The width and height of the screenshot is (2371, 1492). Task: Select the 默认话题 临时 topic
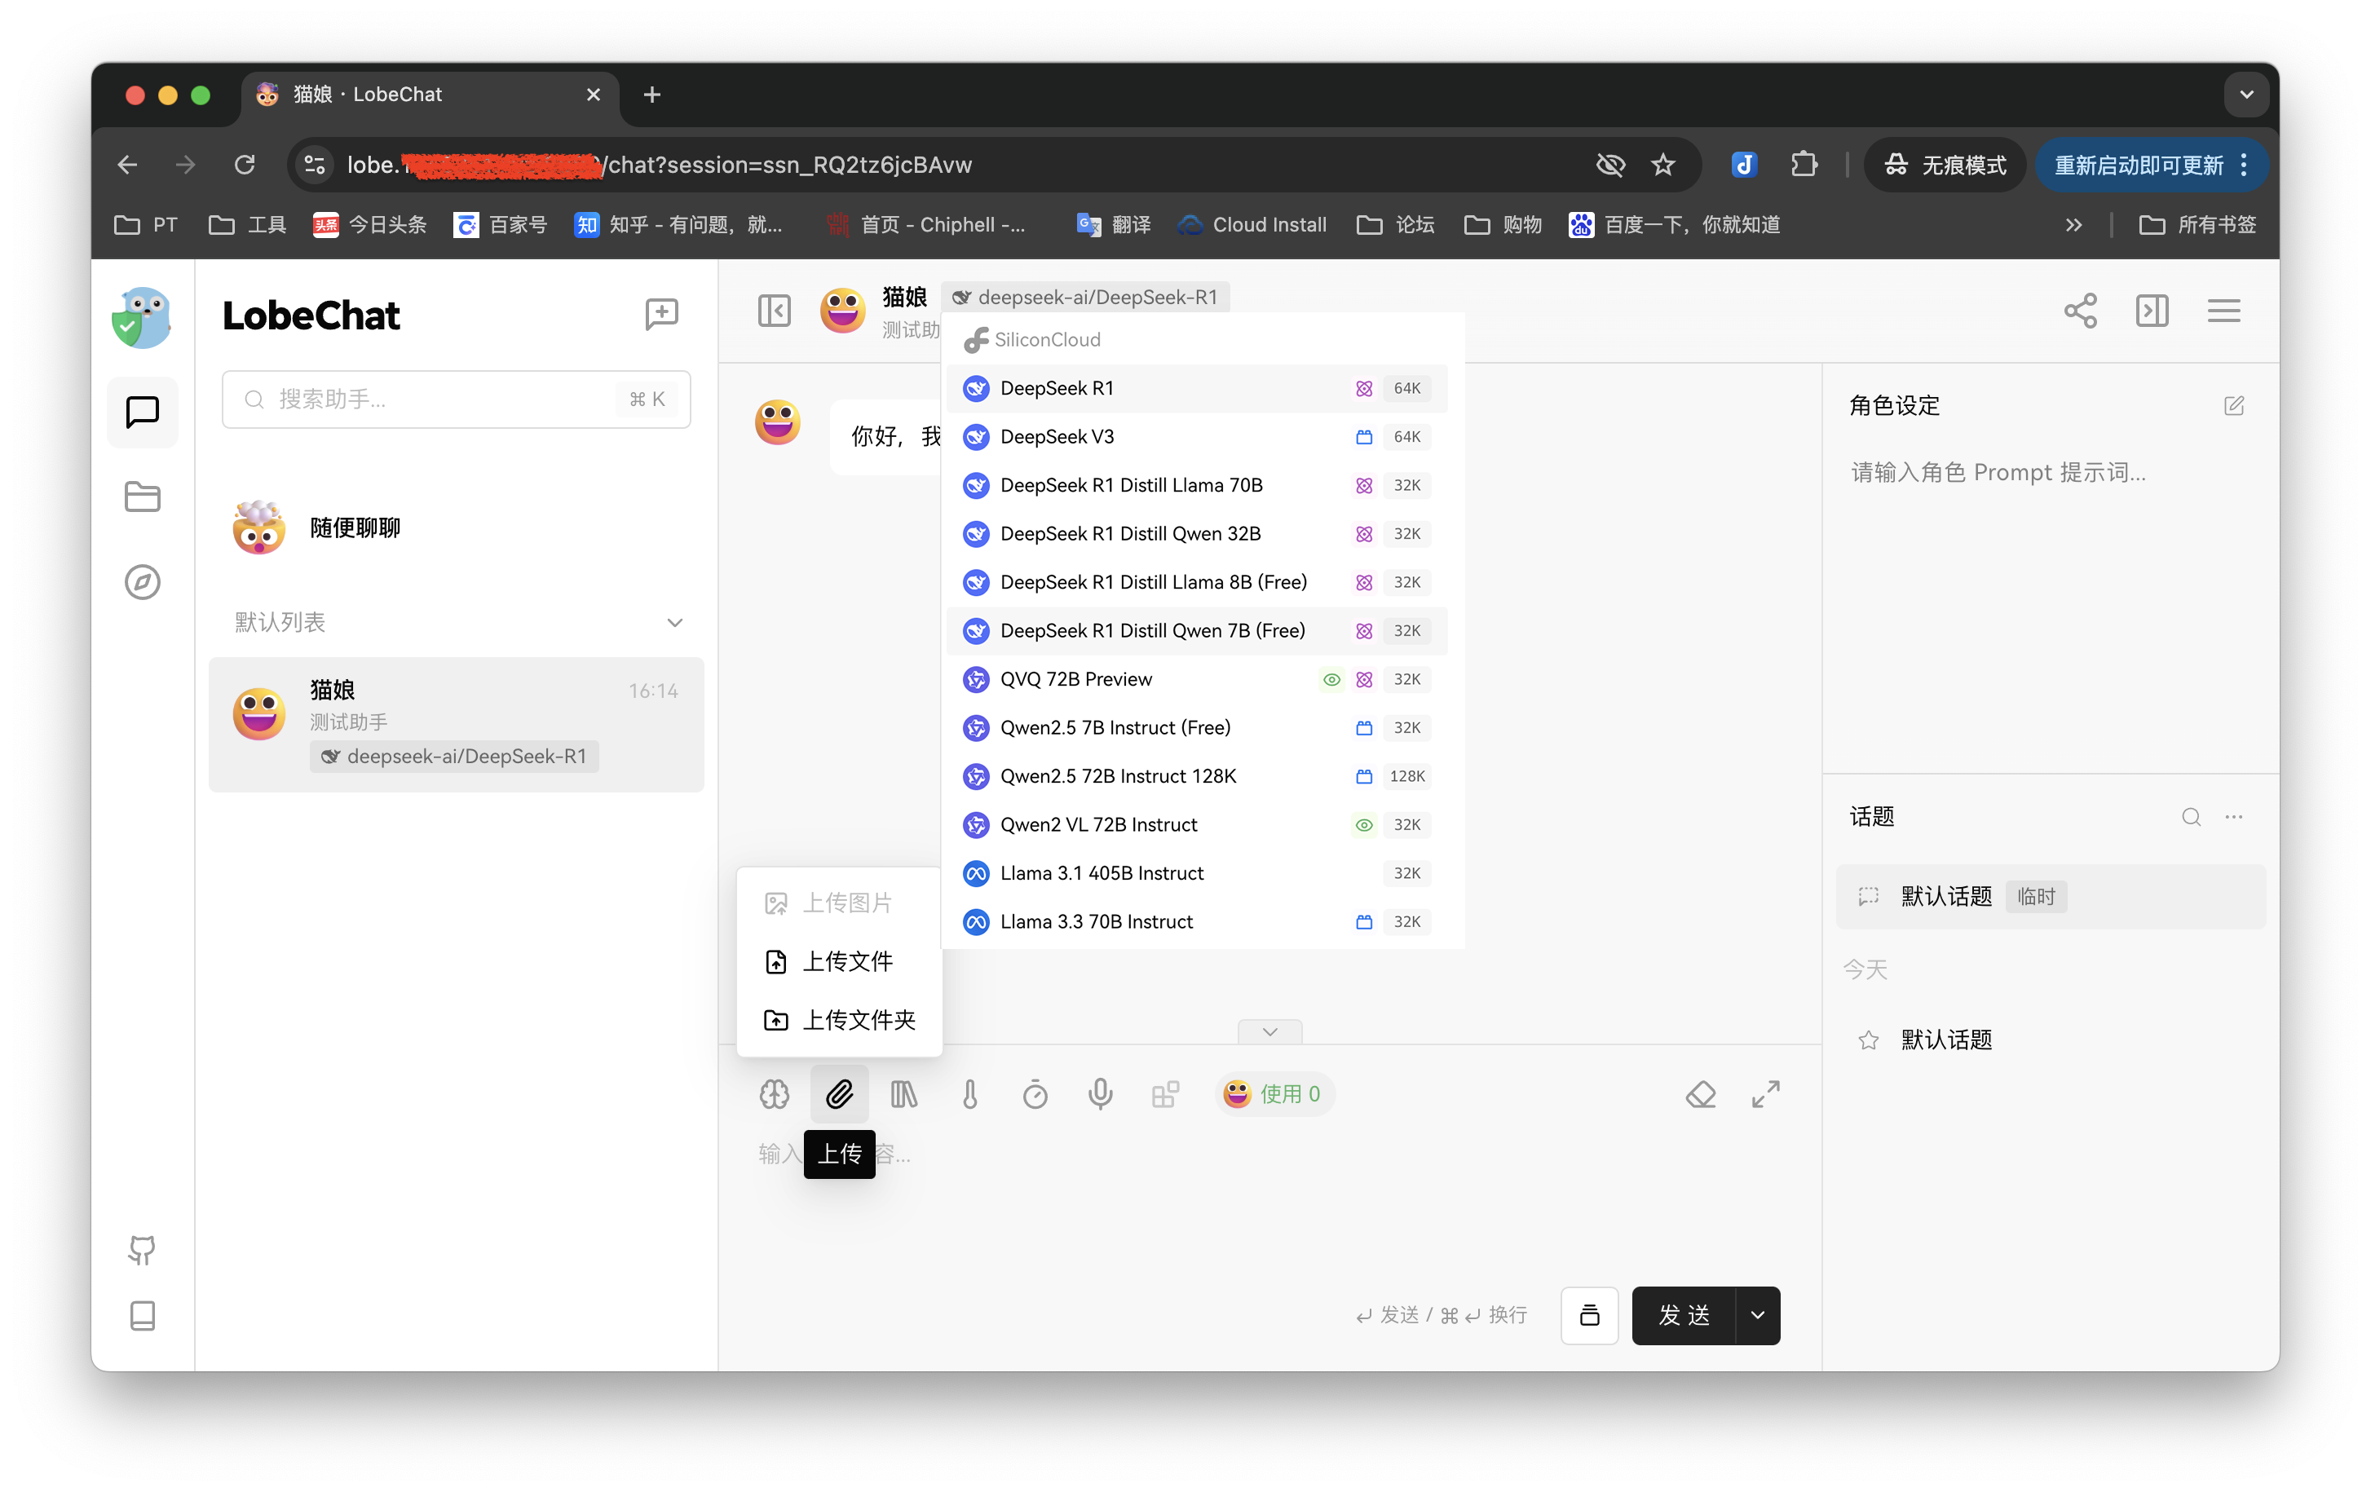2051,896
